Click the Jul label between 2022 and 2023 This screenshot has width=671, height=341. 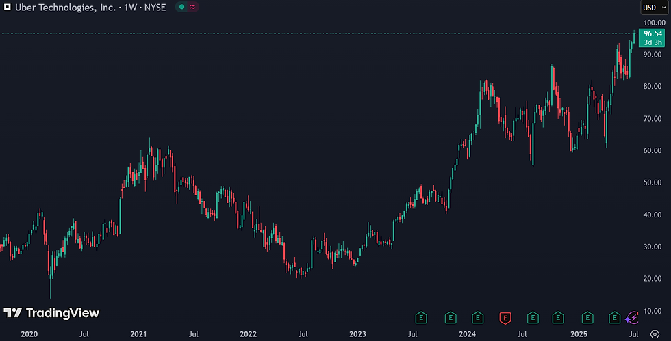tap(303, 334)
